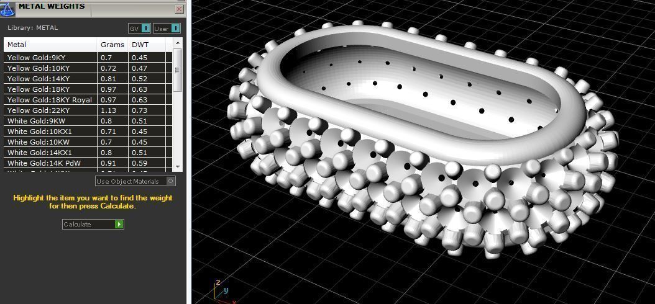Sort by the DWT column header

click(x=147, y=45)
